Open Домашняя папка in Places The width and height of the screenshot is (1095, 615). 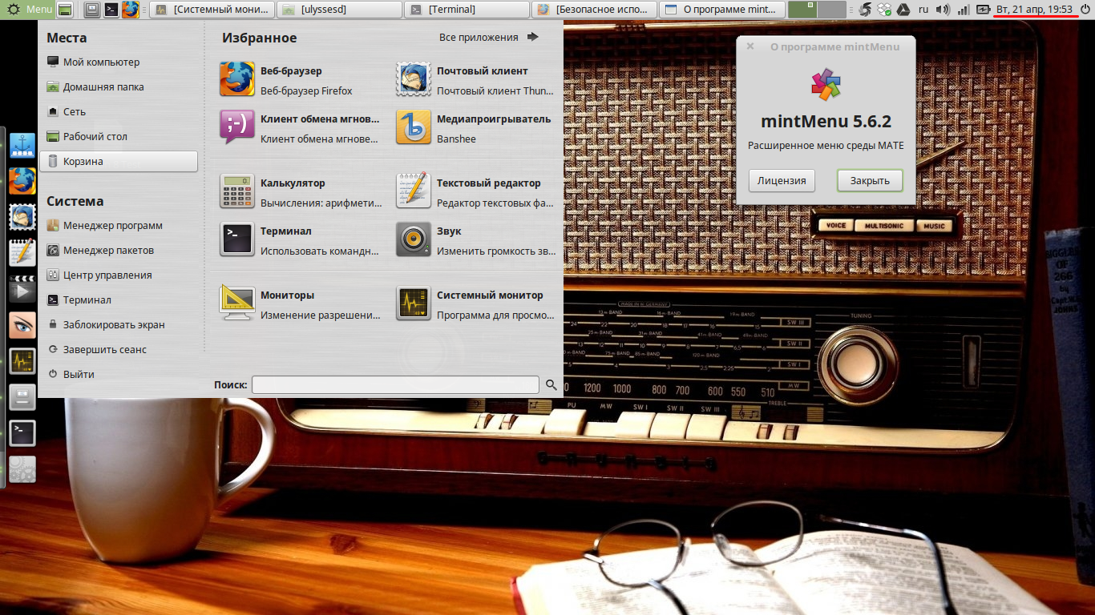point(119,86)
